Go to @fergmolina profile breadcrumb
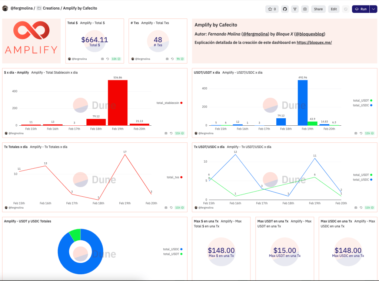 21,8
